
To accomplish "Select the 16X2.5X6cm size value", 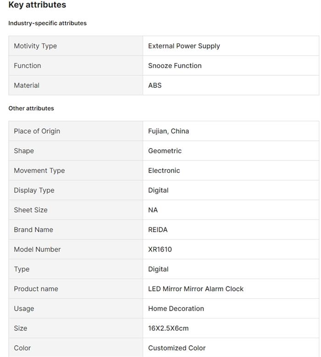I will point(168,329).
